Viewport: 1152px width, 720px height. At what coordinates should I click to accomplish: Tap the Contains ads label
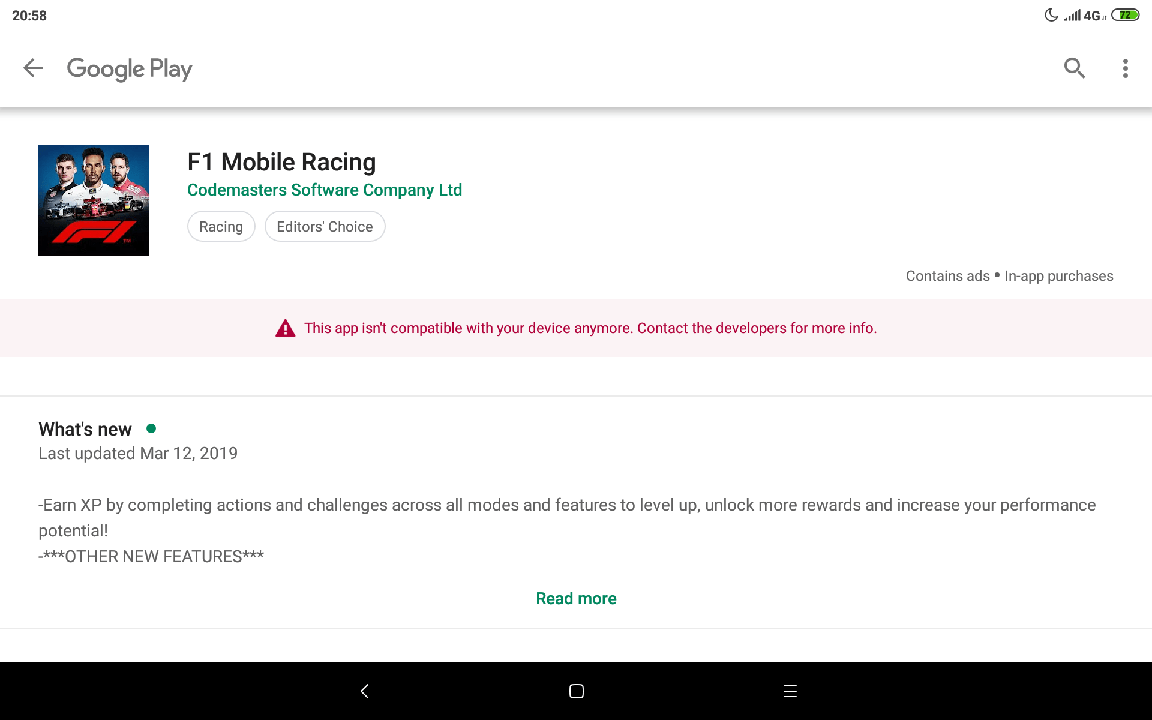(x=947, y=276)
